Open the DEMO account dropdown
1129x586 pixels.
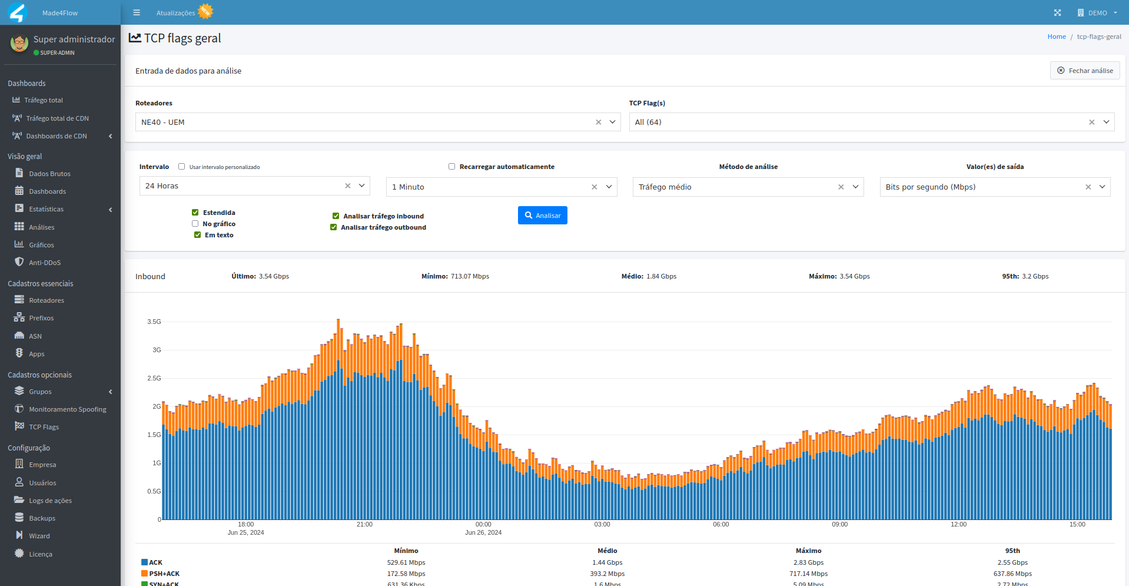coord(1097,12)
